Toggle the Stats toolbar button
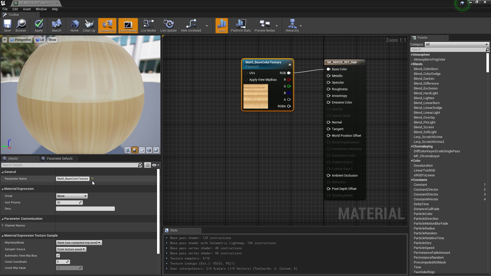The height and width of the screenshot is (276, 491). pos(222,26)
